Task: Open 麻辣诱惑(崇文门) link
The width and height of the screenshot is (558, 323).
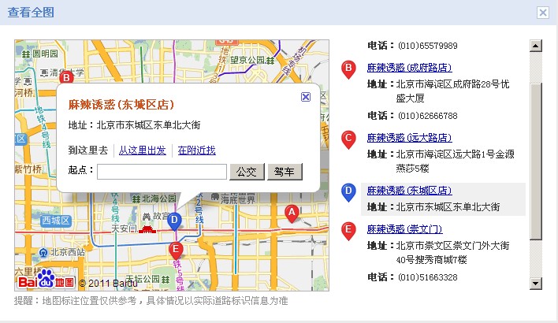Action: point(404,229)
